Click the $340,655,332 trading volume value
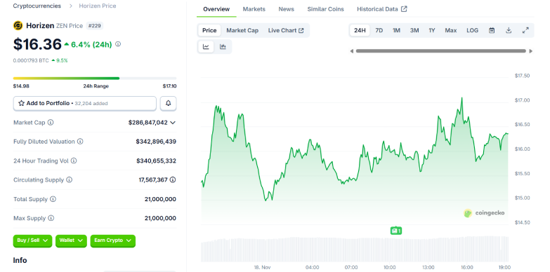Screen dimensions: 550x272 coord(156,161)
